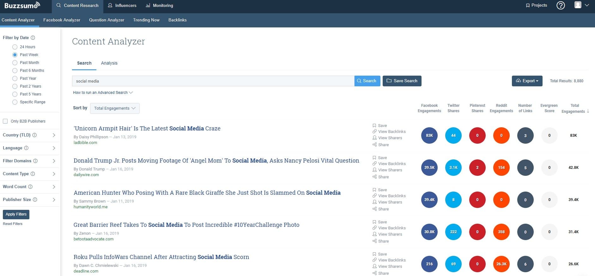The width and height of the screenshot is (595, 276).
Task: Click Facebook 39.4K circle for Giraffe article
Action: [429, 200]
